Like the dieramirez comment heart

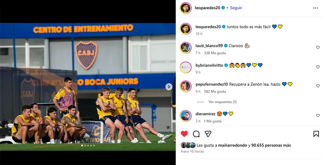coord(318,115)
